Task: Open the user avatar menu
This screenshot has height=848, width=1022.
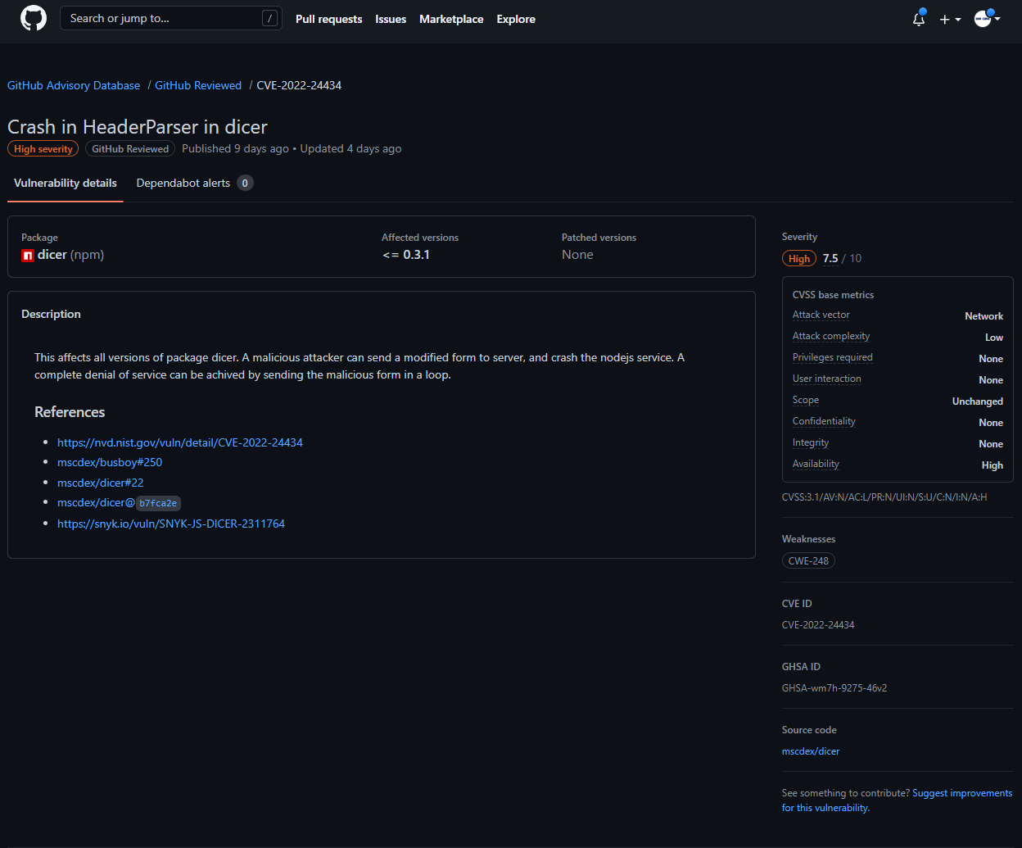Action: [987, 19]
